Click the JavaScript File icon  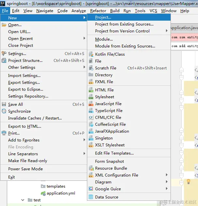91,104
